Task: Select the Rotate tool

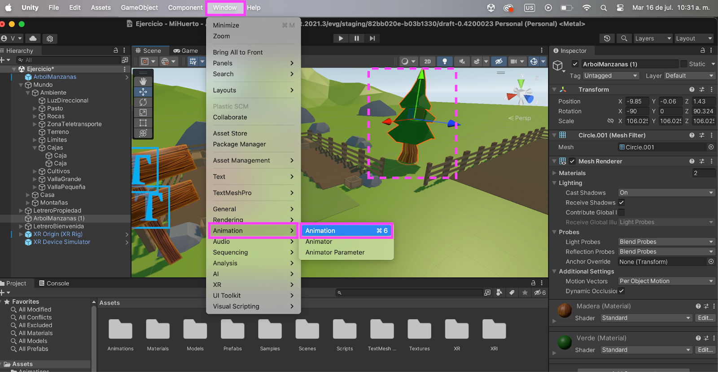Action: (143, 102)
